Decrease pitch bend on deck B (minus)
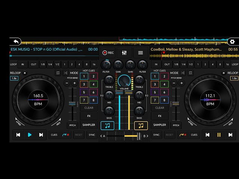 (x=174, y=83)
